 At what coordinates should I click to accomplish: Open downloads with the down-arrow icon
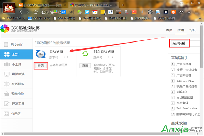point(189,12)
